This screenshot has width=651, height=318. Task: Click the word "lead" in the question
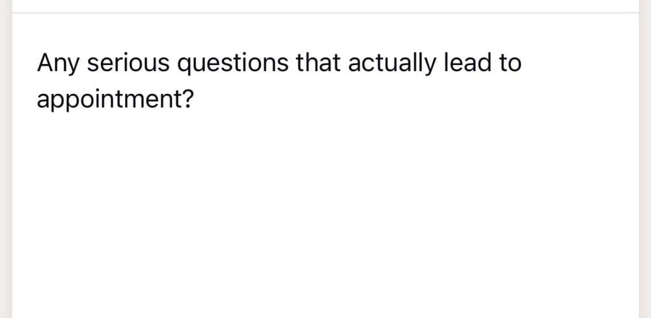465,64
